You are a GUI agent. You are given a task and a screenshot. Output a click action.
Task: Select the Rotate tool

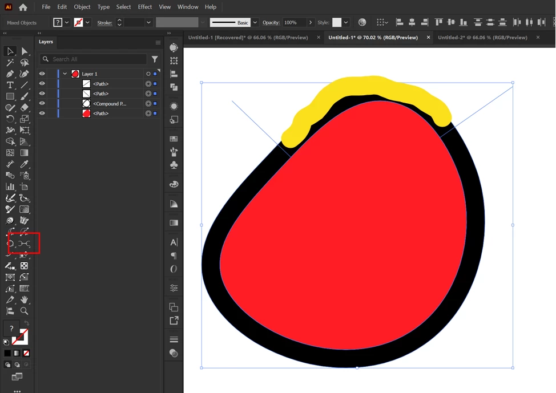(10, 119)
